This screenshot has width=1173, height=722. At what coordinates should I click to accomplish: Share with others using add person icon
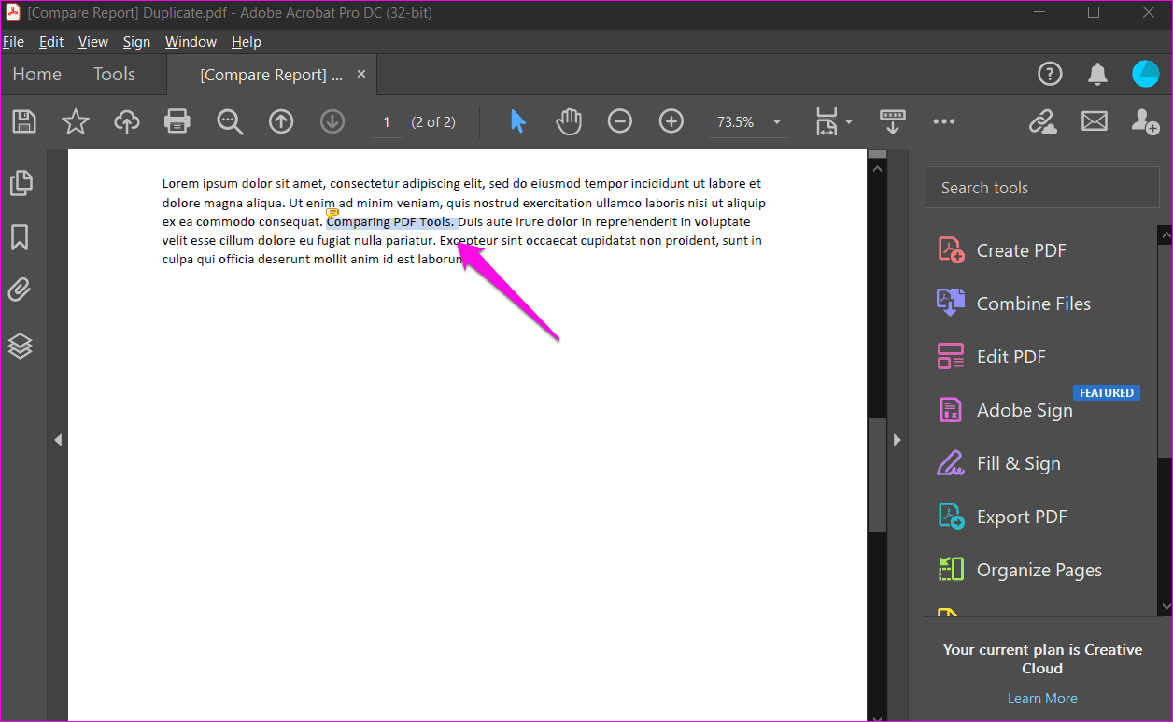tap(1145, 121)
